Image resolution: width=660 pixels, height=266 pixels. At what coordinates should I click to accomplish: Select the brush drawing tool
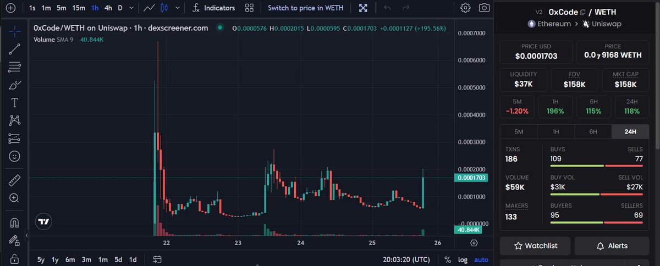point(15,85)
